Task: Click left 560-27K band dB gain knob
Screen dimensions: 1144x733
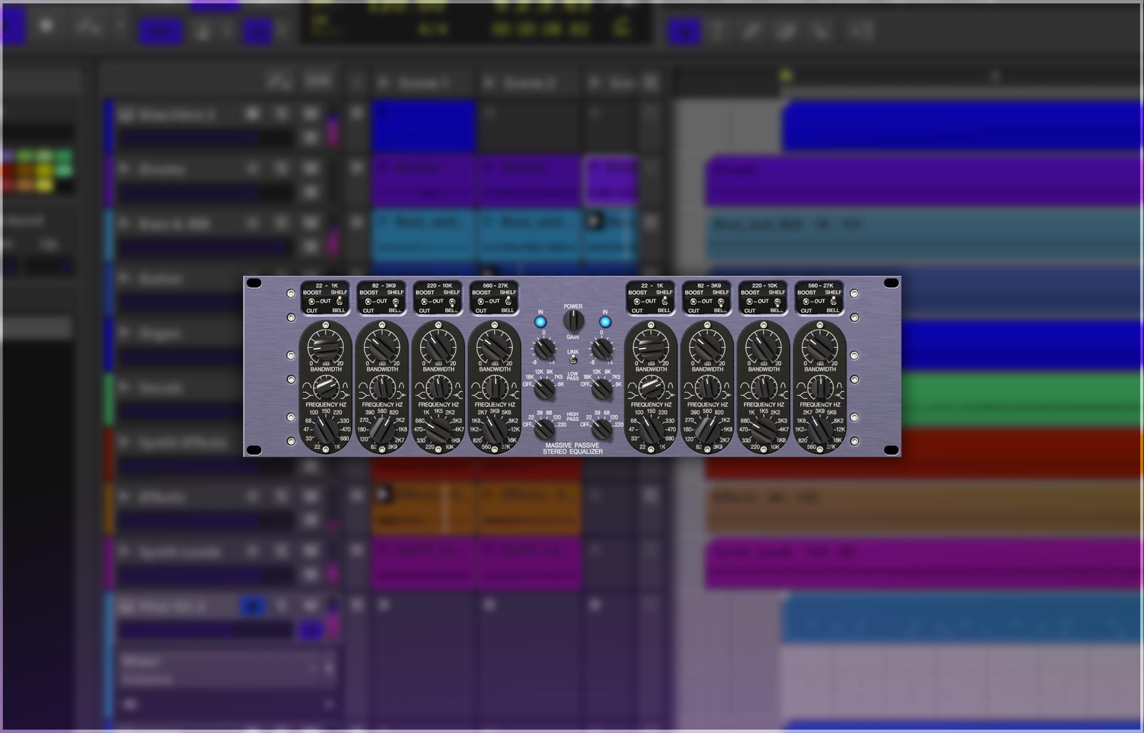Action: click(495, 346)
